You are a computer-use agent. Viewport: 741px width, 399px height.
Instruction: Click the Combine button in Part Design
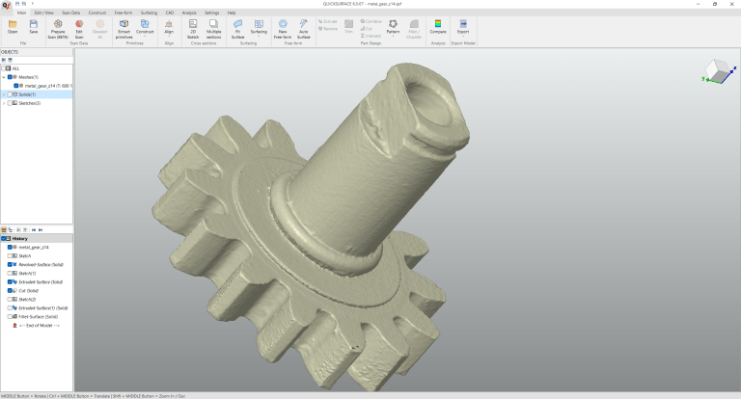click(370, 21)
